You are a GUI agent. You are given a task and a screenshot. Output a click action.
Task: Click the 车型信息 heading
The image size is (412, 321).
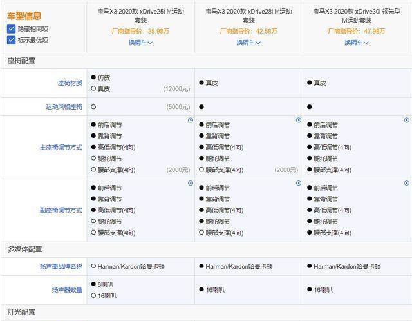(24, 16)
